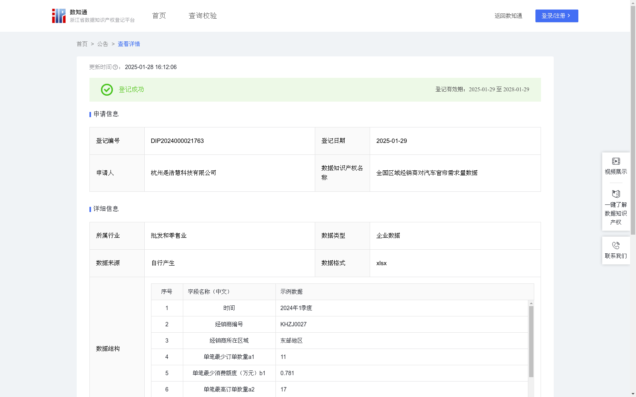This screenshot has height=397, width=636.
Task: Click 单笔最少消费额度（万元）b1 field
Action: pos(229,373)
